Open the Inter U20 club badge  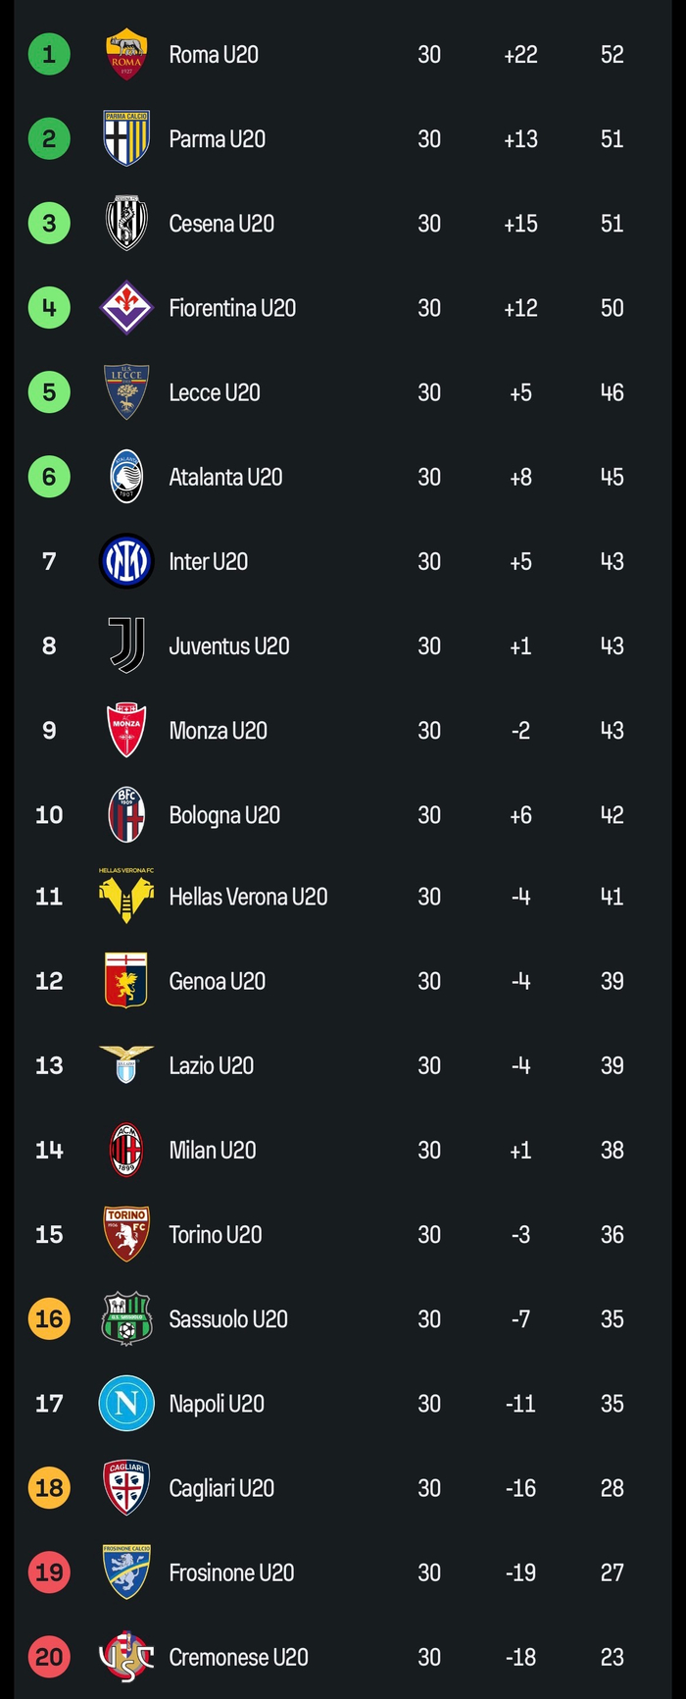click(126, 561)
